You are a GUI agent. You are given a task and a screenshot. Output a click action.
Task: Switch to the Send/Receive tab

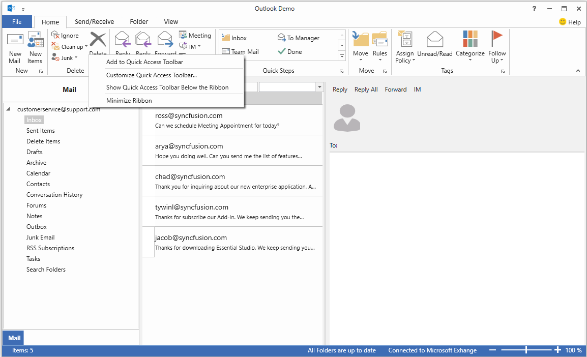pyautogui.click(x=94, y=21)
